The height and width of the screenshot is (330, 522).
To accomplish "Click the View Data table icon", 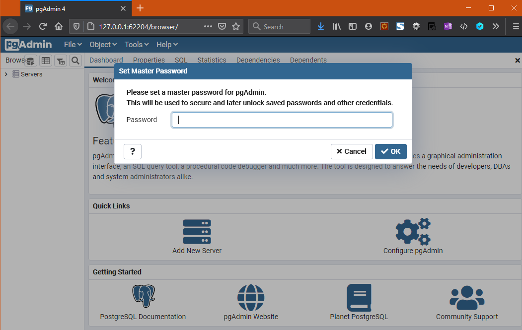I will tap(46, 61).
